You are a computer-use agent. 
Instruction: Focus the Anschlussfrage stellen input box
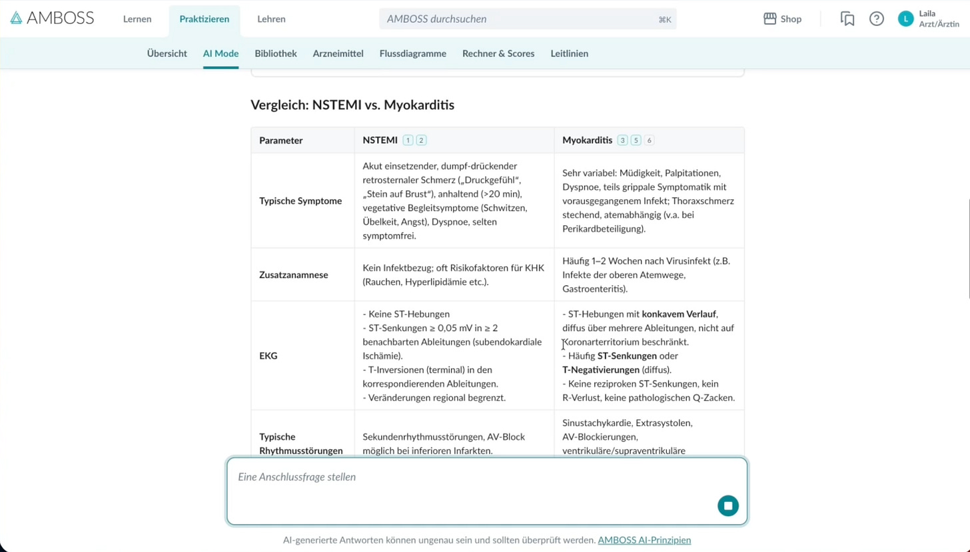coord(466,477)
